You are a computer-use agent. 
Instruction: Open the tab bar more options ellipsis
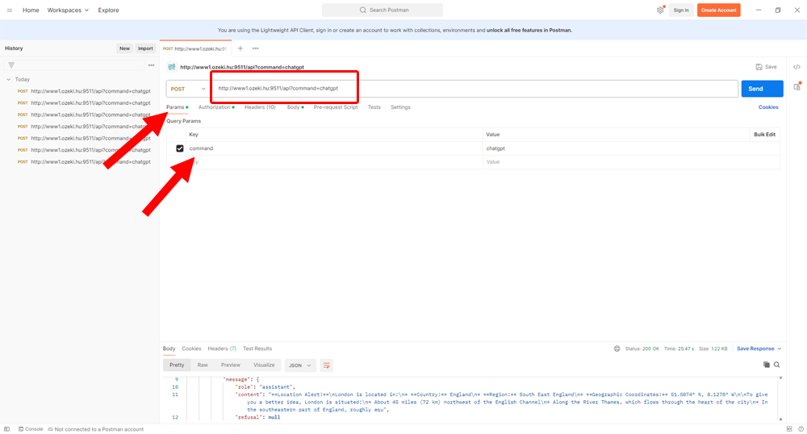point(256,48)
